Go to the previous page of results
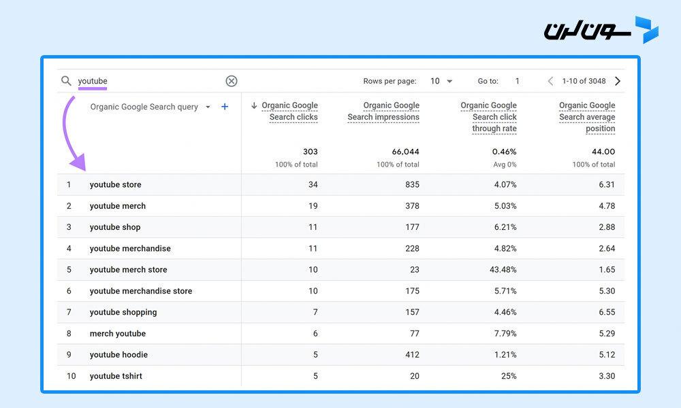Image resolution: width=681 pixels, height=408 pixels. coord(550,81)
